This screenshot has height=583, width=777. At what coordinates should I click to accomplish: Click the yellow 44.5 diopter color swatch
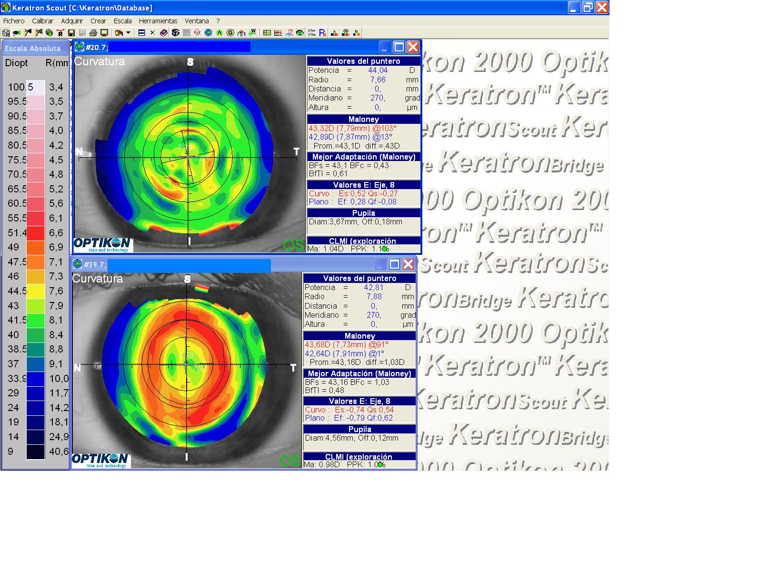coord(36,291)
